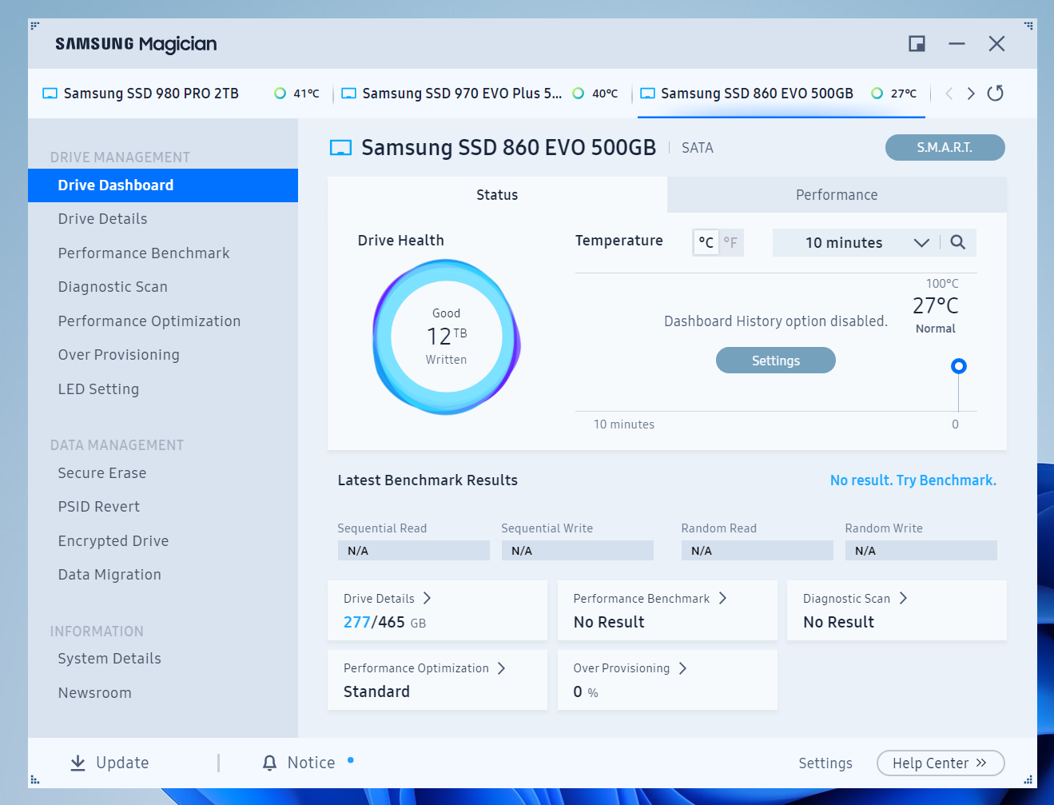Screen dimensions: 1054x805
Task: Expand the Diagnostic Scan card chevron
Action: (x=903, y=598)
